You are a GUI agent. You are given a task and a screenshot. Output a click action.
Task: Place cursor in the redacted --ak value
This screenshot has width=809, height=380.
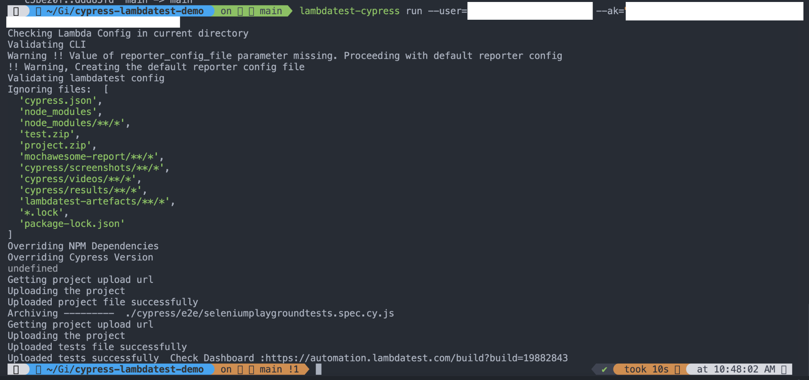714,11
